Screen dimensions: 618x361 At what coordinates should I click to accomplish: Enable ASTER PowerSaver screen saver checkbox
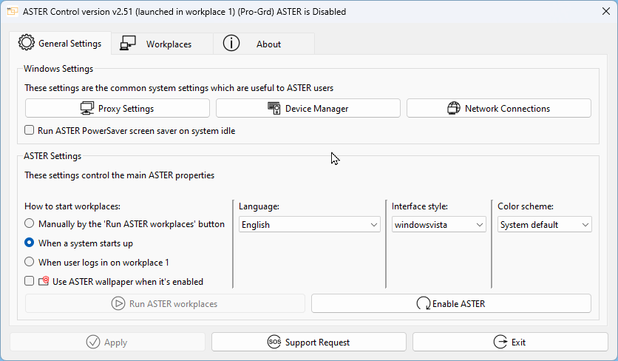(30, 130)
